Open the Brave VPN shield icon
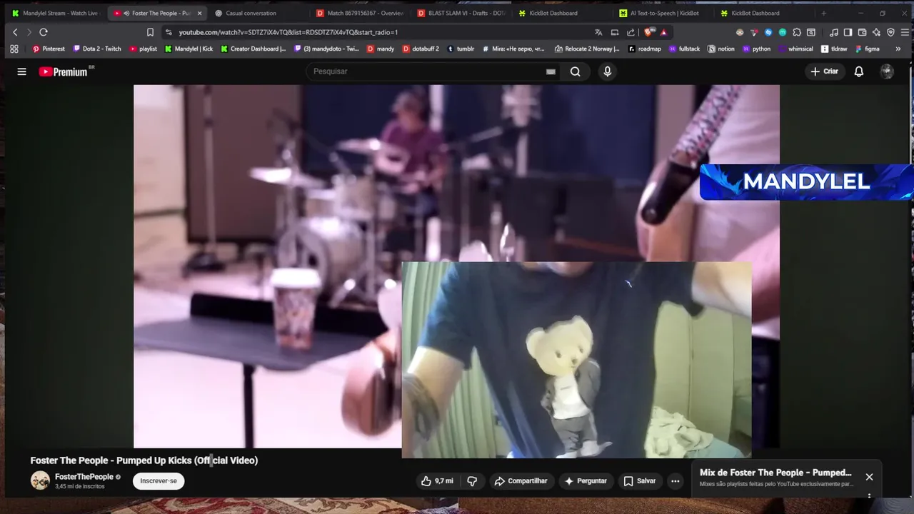Image resolution: width=914 pixels, height=514 pixels. click(890, 32)
